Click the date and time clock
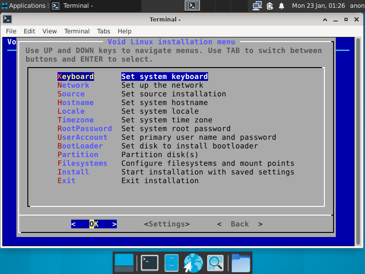 318,5
